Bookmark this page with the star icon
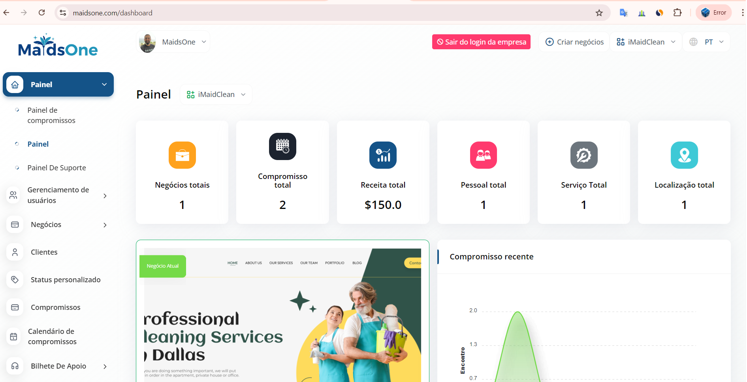 point(599,13)
